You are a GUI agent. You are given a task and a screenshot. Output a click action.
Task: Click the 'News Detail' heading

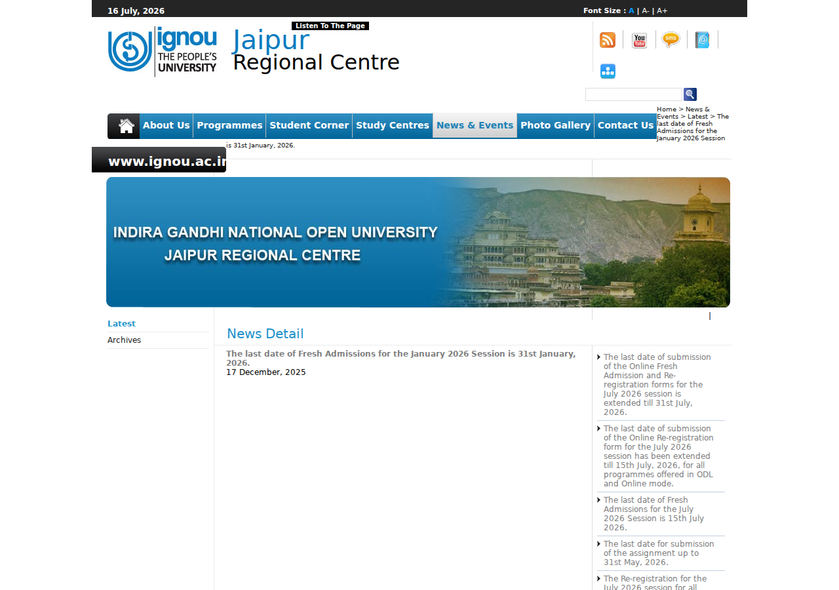[265, 334]
